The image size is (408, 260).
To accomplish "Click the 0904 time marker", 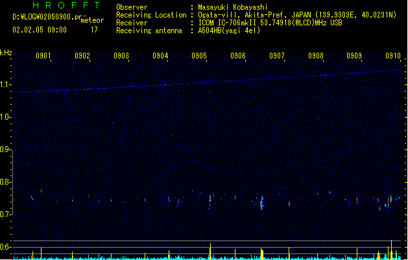I will pos(160,56).
